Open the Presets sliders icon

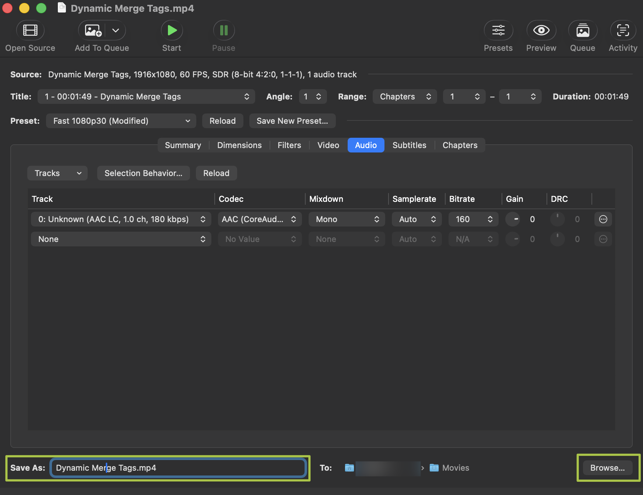pos(498,30)
